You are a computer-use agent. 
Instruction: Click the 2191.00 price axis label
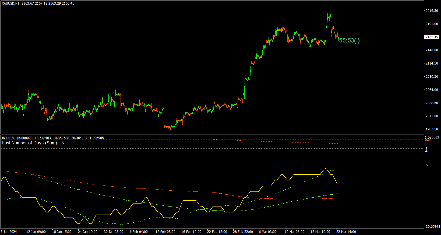[x=432, y=24]
